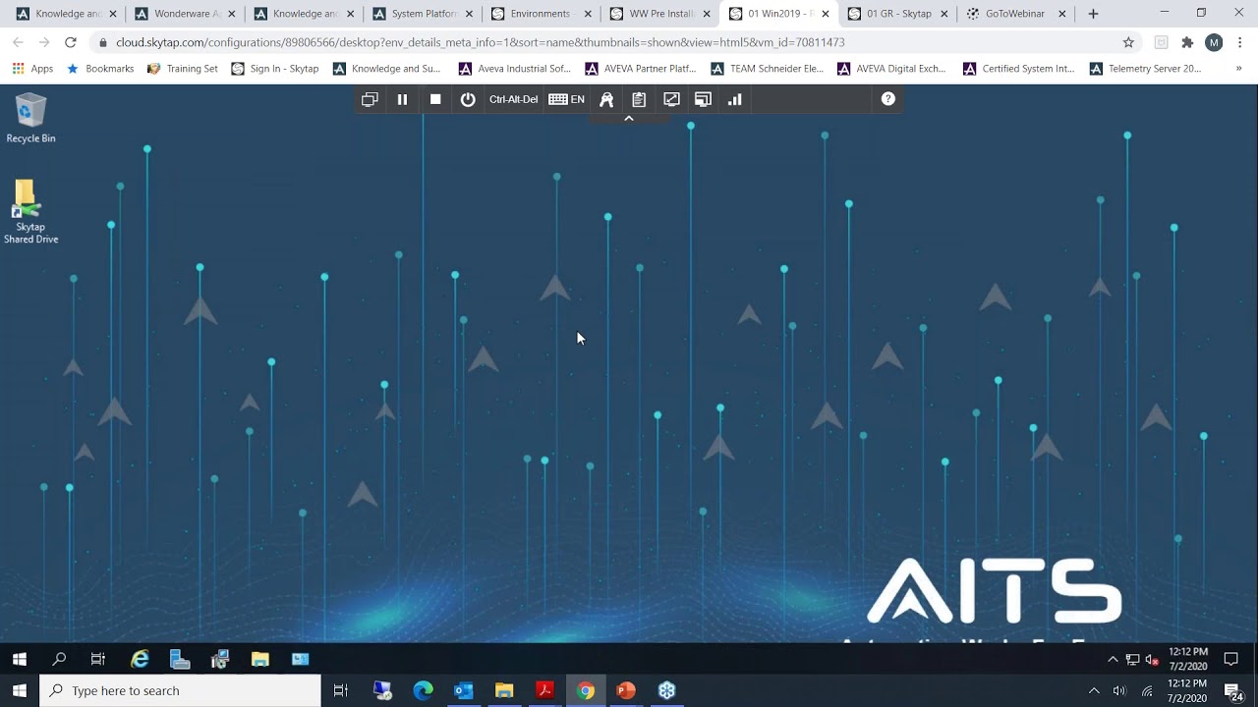Close the GoToWebinar tab
Screen dimensions: 1258x707
(x=1061, y=14)
